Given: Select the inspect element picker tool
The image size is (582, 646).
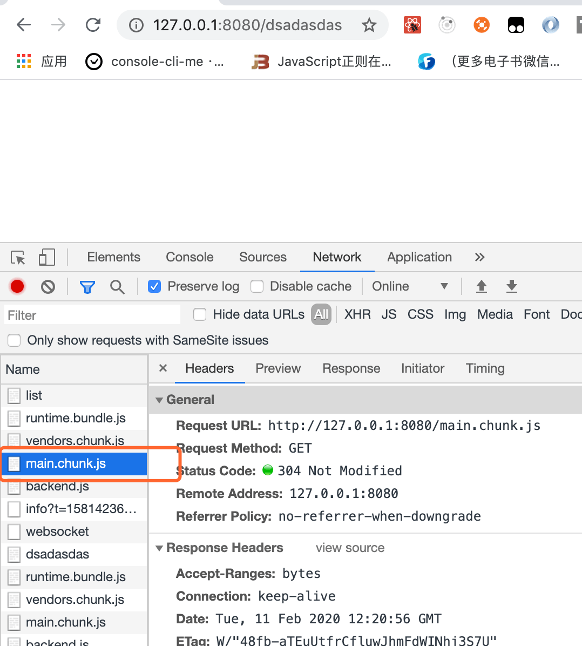Looking at the screenshot, I should point(18,258).
